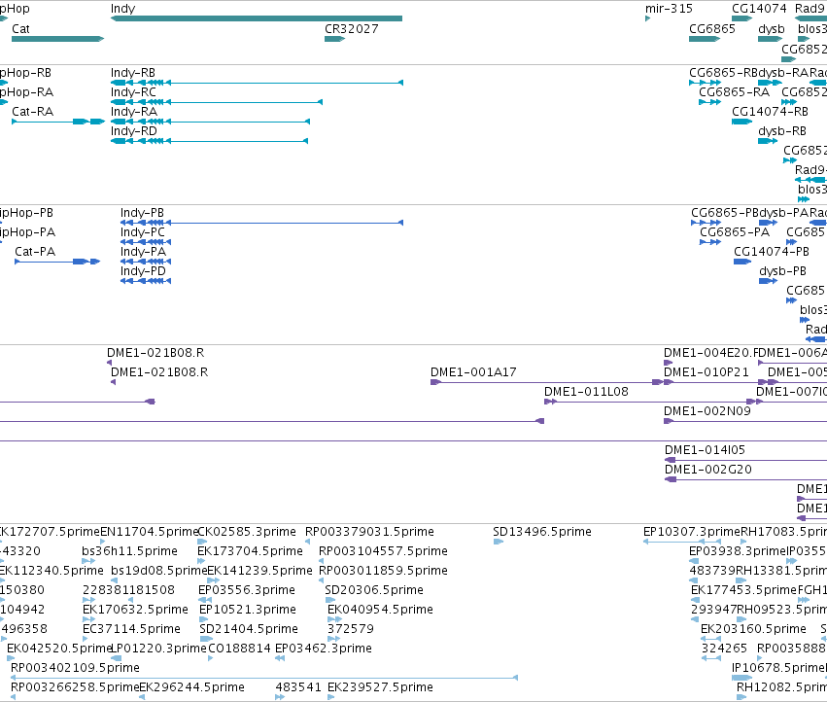
Task: Select the CO188814 EST label
Action: 240,649
